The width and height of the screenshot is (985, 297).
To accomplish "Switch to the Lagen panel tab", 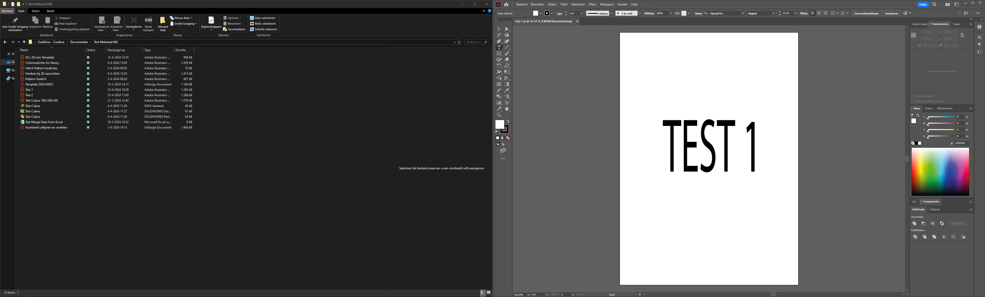I will [956, 24].
